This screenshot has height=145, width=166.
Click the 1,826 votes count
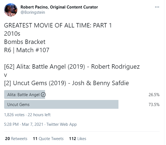click(x=14, y=115)
